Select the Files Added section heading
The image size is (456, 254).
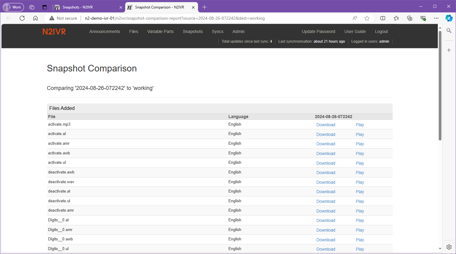(x=62, y=108)
